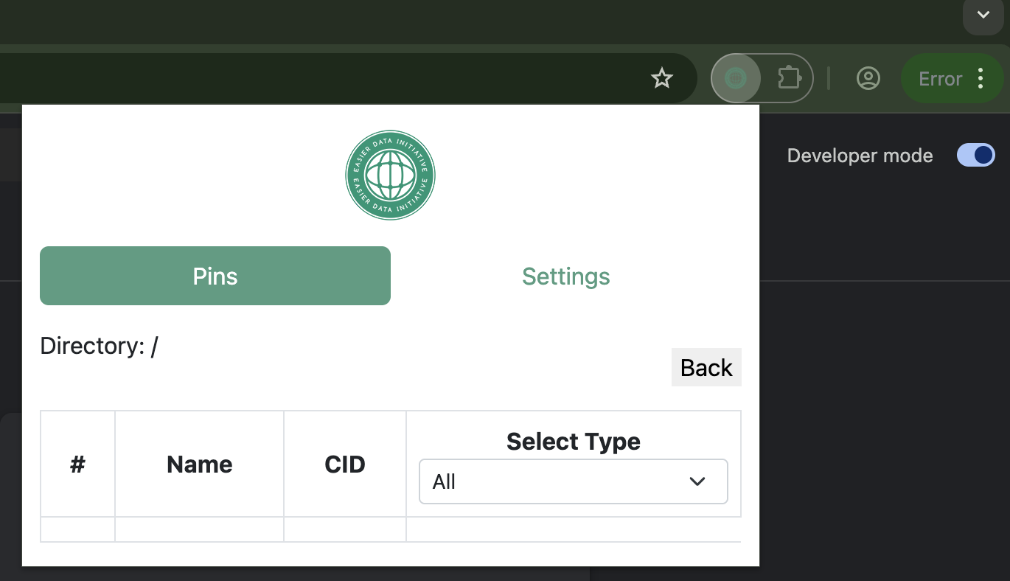
Task: Click the CID column header
Action: 345,465
